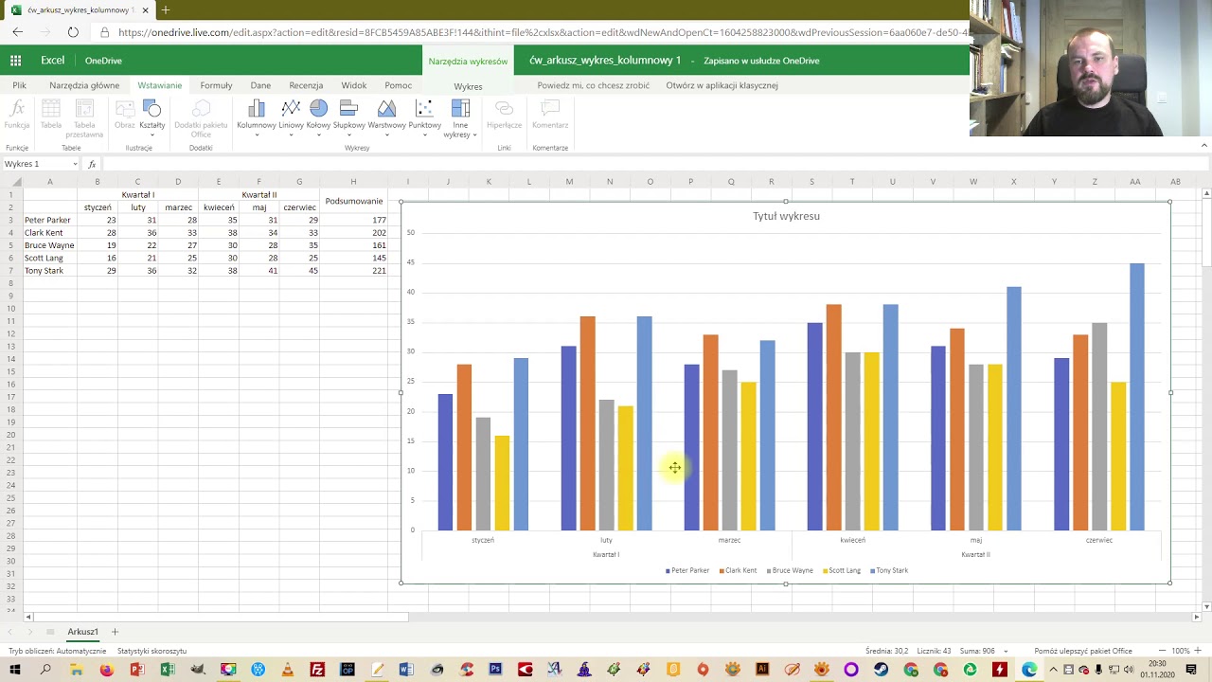Select the cell containing Bruce Wayne
Viewport: 1212px width, 682px height.
(49, 245)
